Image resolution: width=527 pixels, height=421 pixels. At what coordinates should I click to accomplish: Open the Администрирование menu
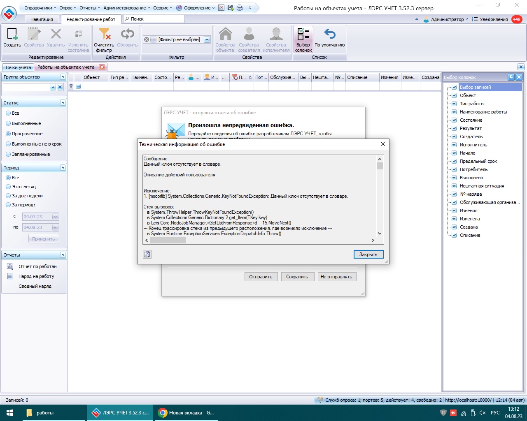(126, 8)
